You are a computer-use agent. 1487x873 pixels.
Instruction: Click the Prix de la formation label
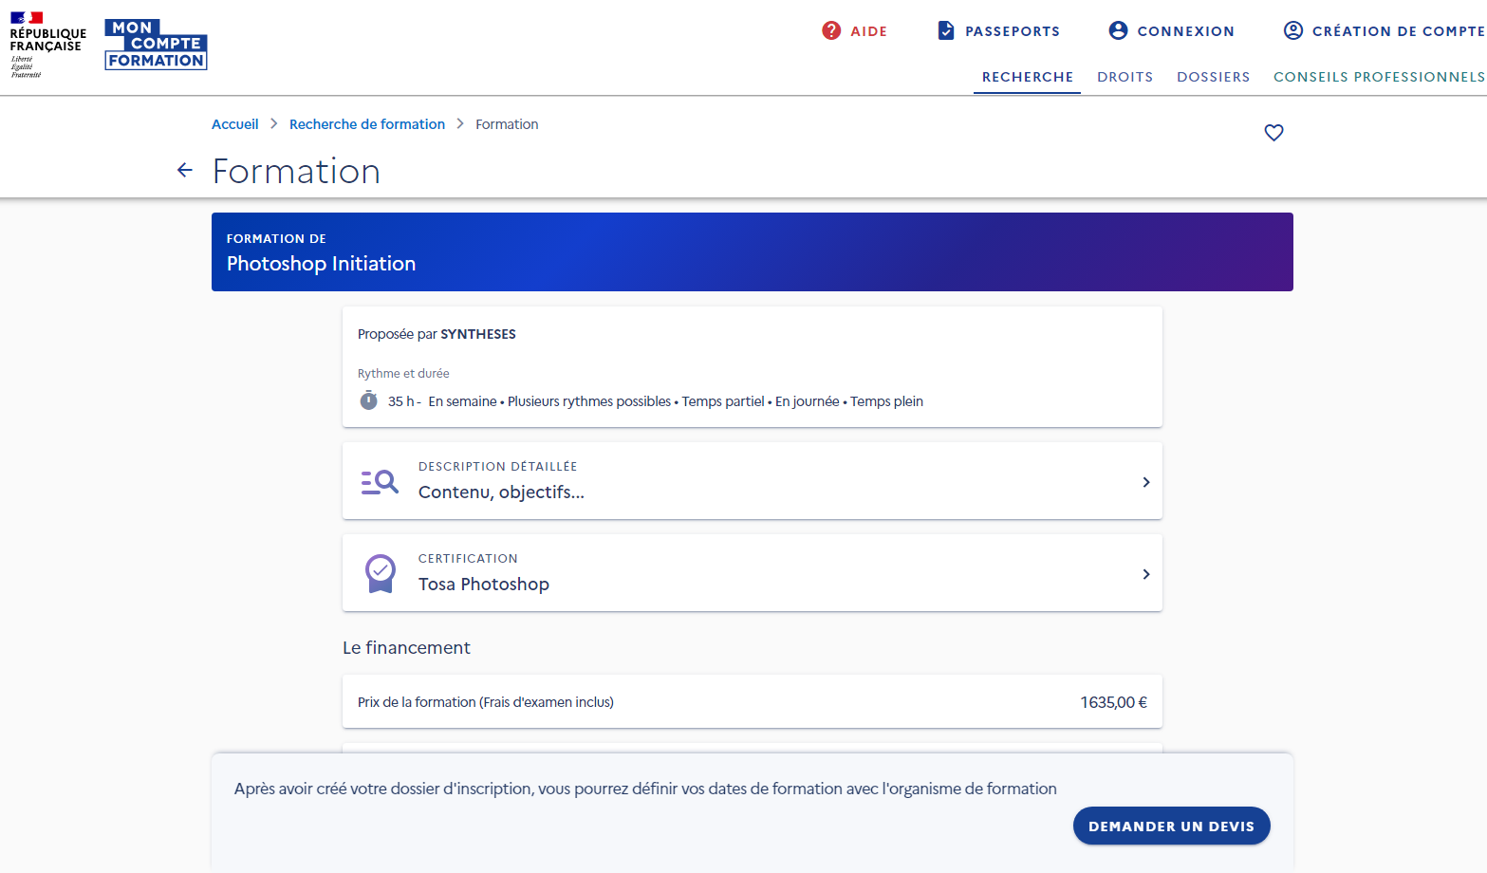point(486,702)
